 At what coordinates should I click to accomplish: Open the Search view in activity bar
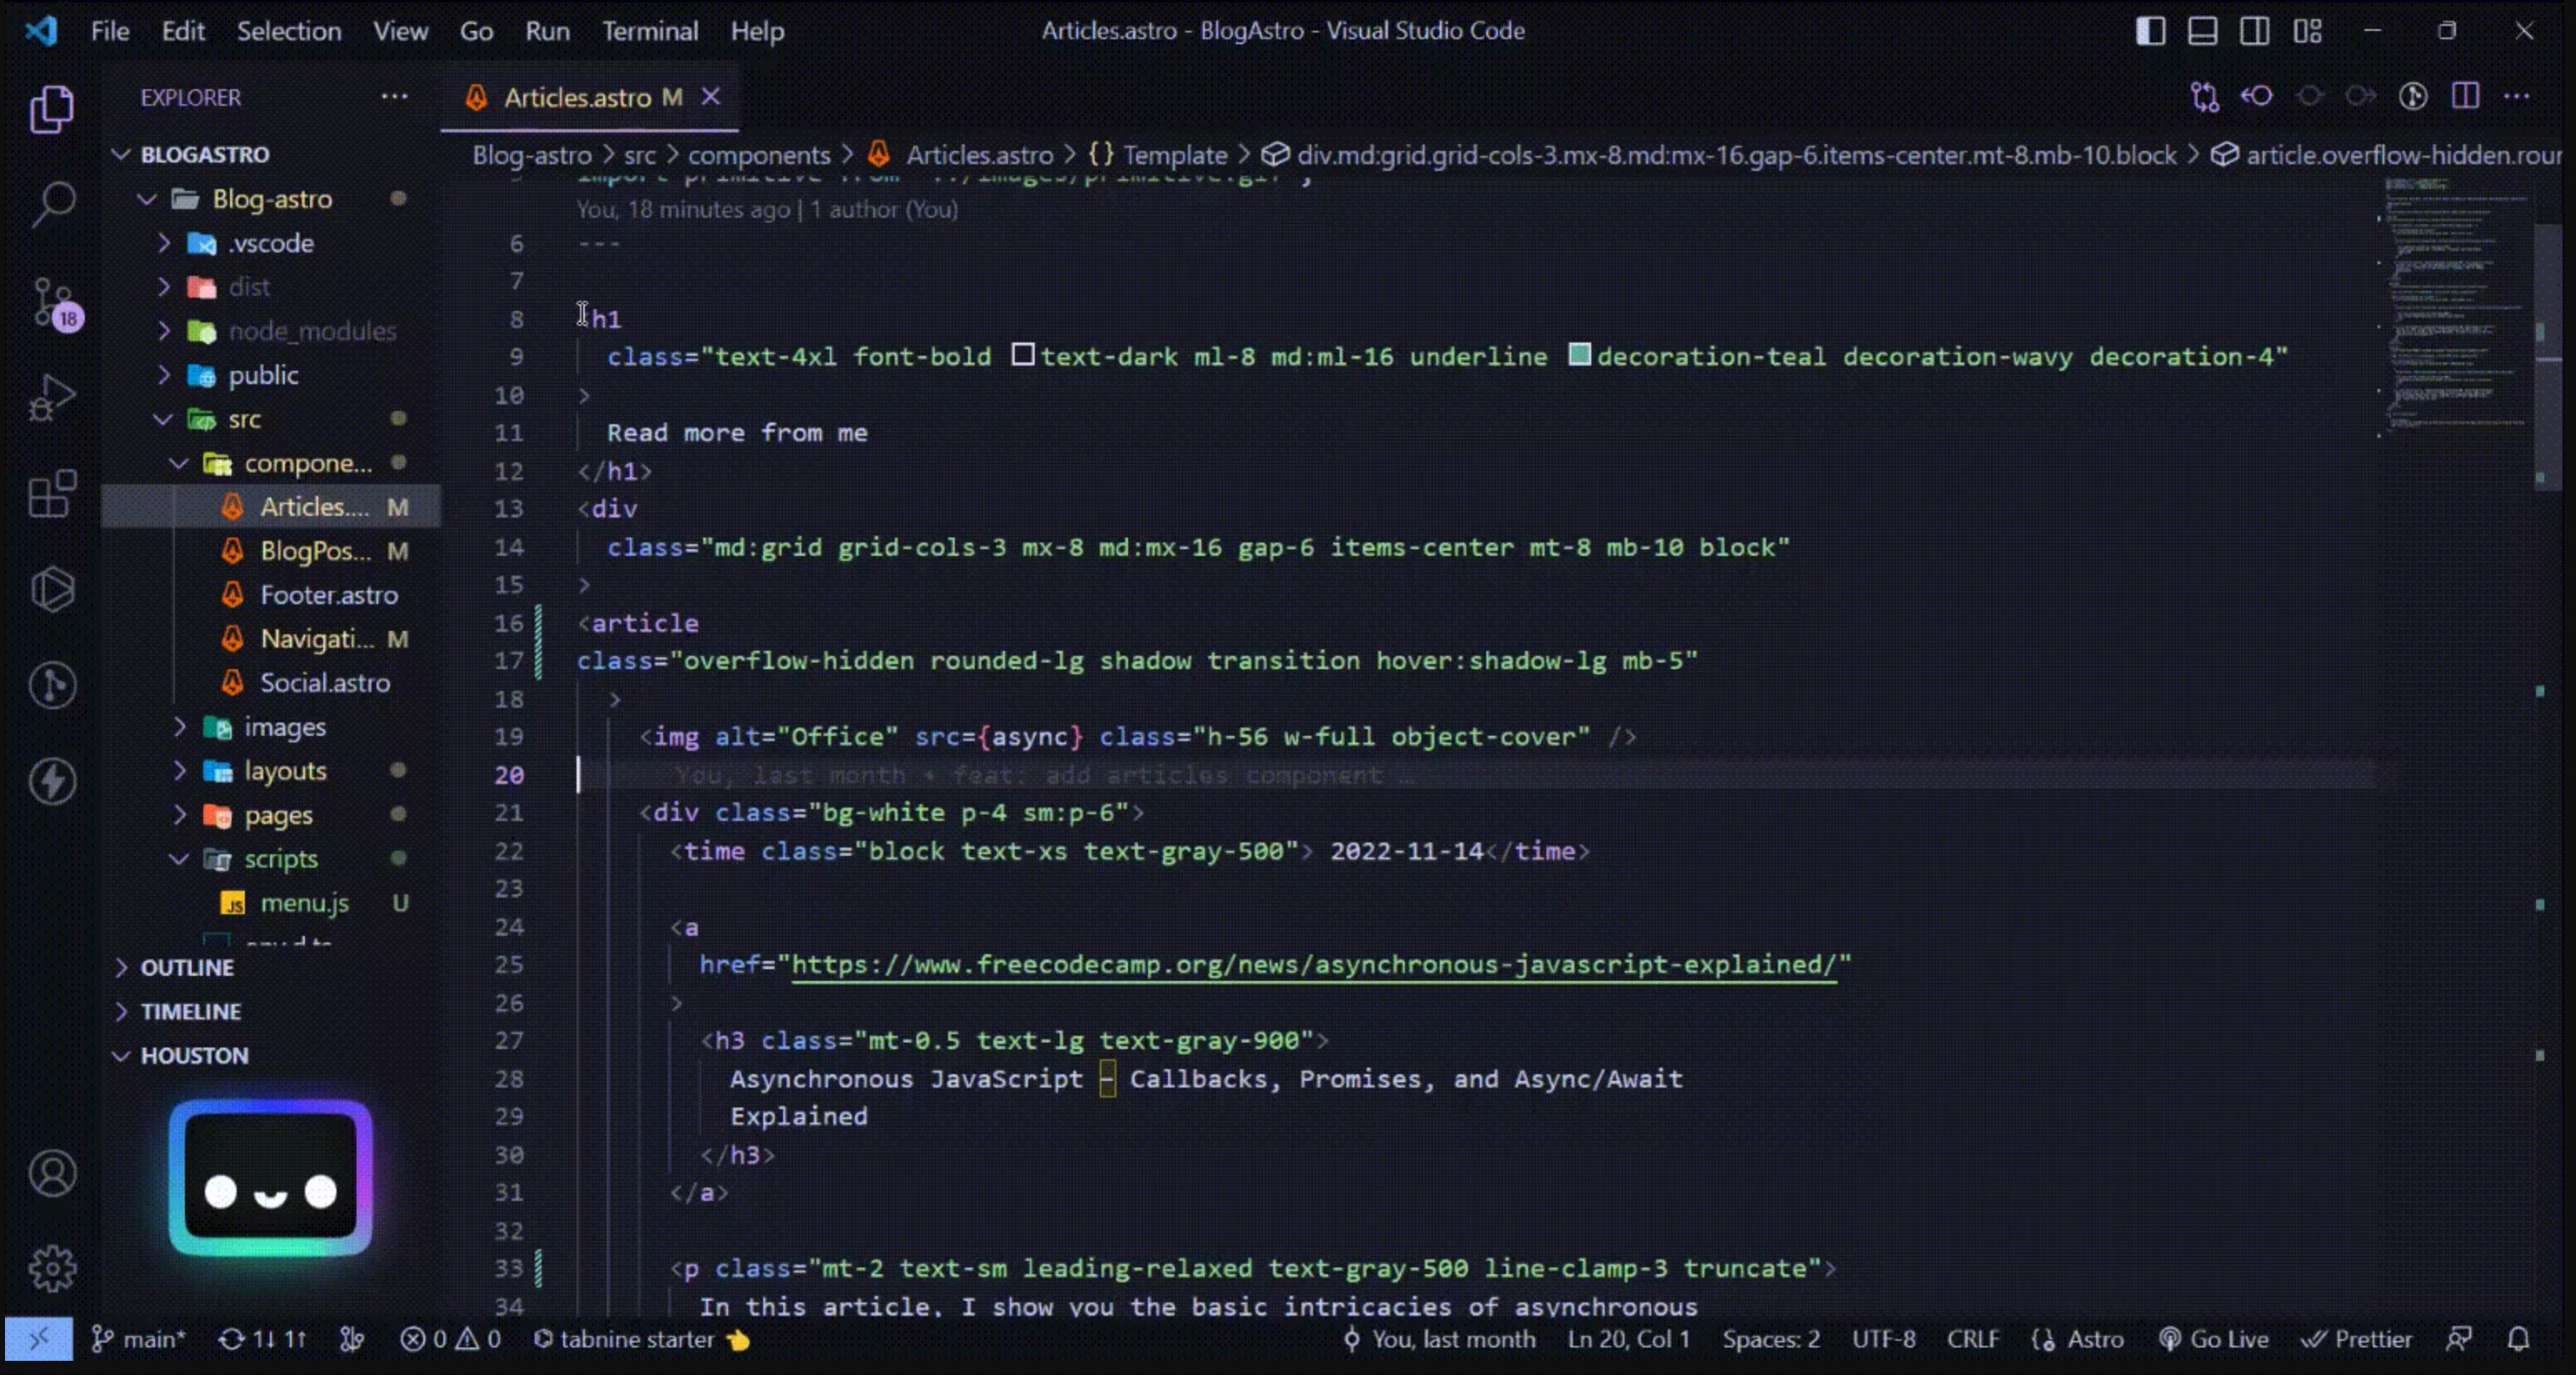point(52,203)
